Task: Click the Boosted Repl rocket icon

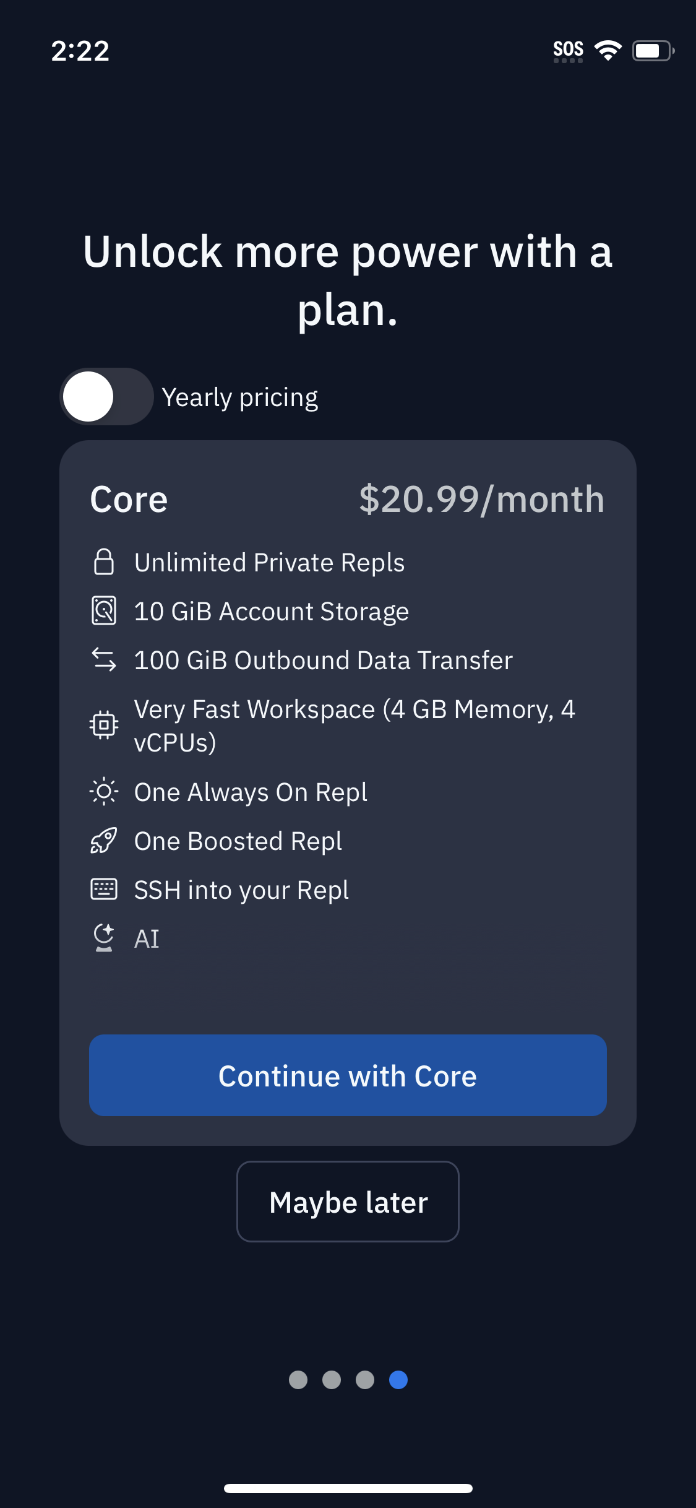Action: (x=104, y=841)
